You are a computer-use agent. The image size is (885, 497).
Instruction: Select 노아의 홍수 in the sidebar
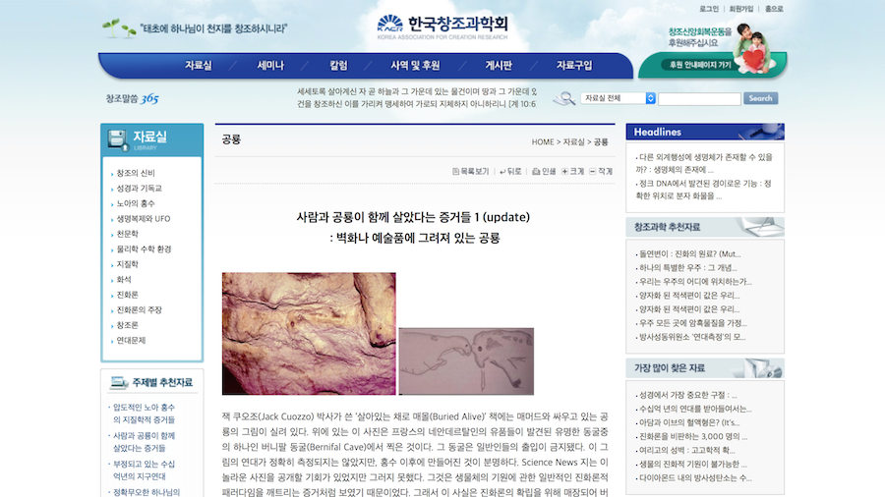(136, 203)
